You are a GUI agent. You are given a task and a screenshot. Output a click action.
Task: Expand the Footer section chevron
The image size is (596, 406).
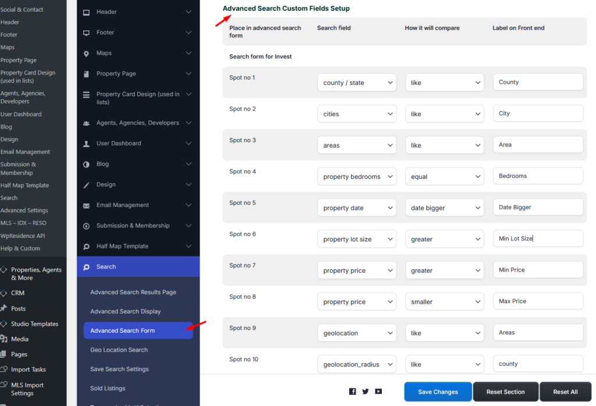[x=189, y=33]
